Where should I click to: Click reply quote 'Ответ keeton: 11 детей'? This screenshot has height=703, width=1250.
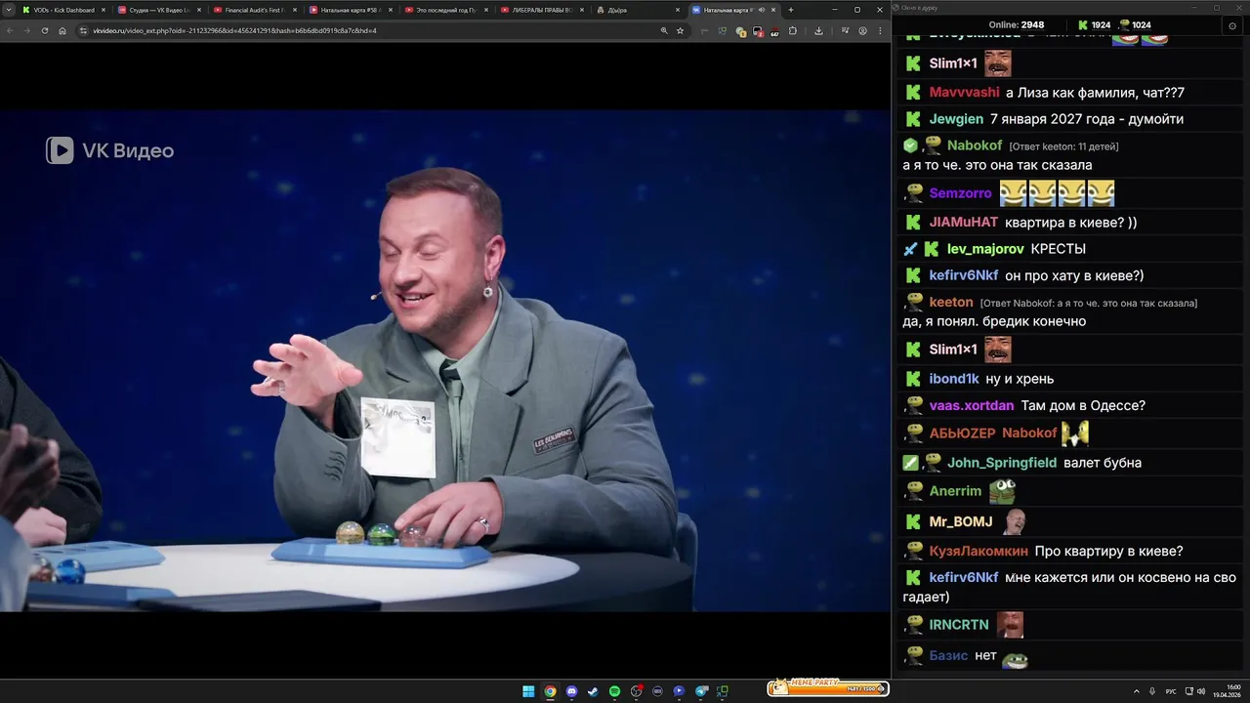click(1063, 146)
